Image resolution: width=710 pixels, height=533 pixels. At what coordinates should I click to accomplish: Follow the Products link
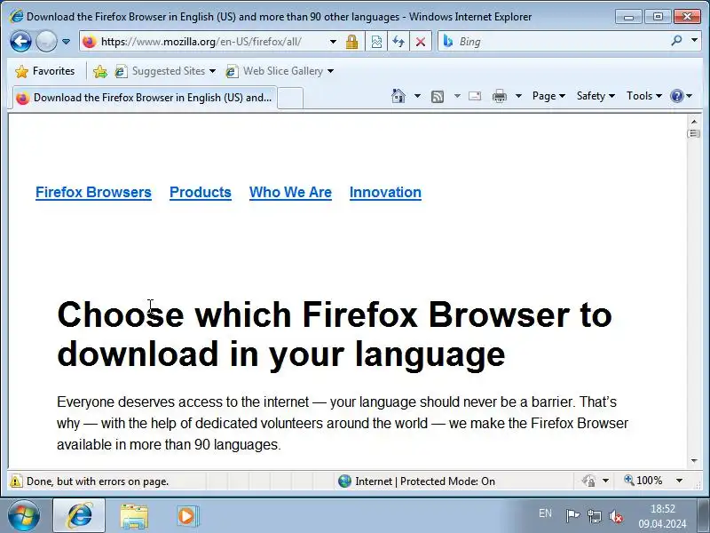tap(201, 192)
